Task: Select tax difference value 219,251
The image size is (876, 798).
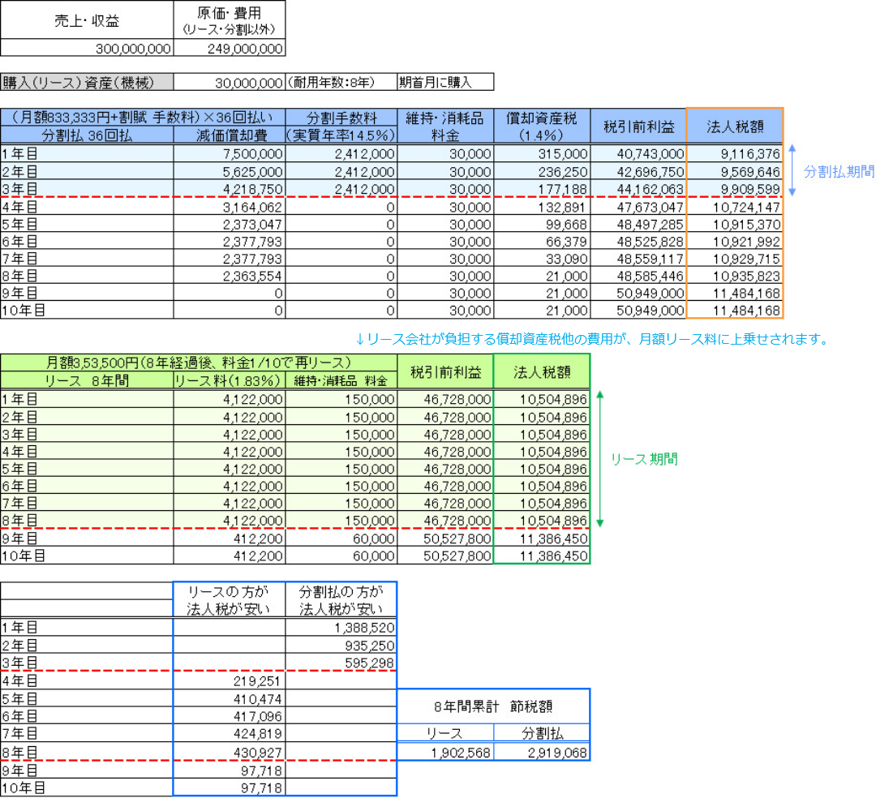Action: point(230,680)
